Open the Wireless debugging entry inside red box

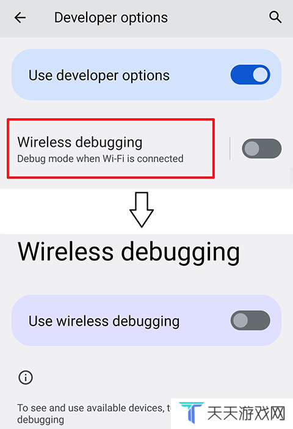pos(110,149)
